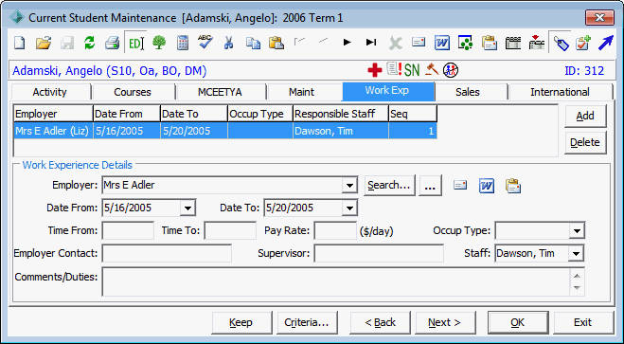This screenshot has width=624, height=344.
Task: Click the Add button
Action: coord(585,116)
